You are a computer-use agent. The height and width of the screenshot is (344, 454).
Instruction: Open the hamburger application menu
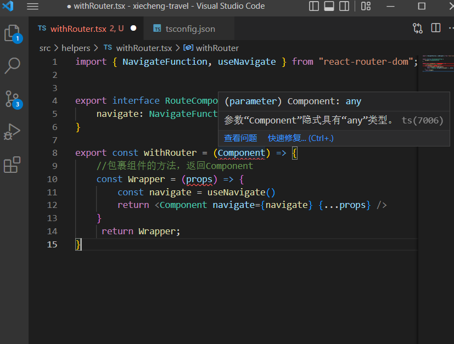point(33,7)
